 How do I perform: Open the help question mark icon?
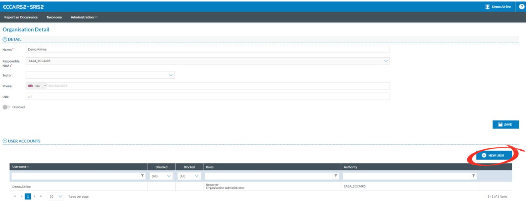521,7
